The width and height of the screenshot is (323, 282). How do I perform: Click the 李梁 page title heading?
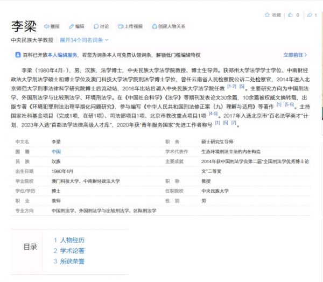tap(24, 26)
